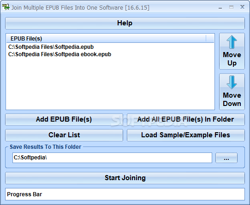Image resolution: width=250 pixels, height=205 pixels.
Task: Click the application icon in title bar
Action: tap(6, 7)
